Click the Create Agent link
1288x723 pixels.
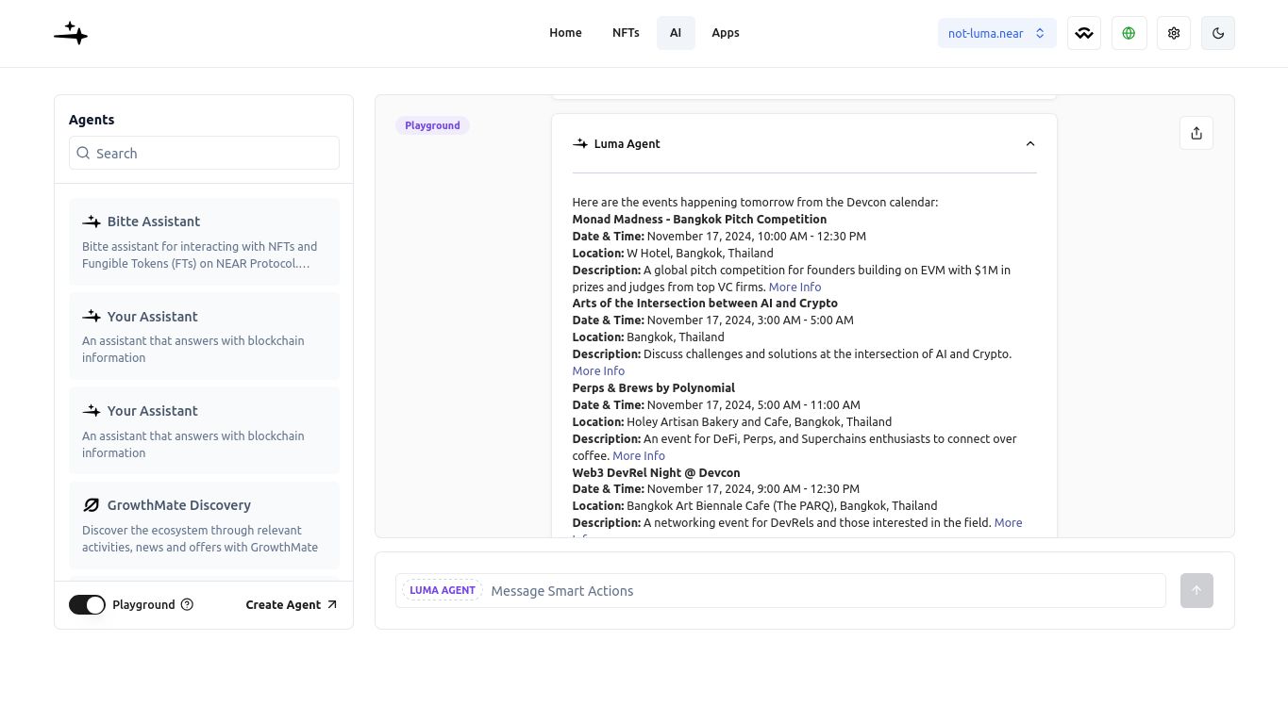[291, 604]
